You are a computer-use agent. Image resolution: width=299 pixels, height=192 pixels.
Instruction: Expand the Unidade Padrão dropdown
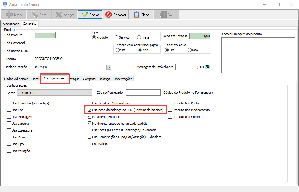109,67
